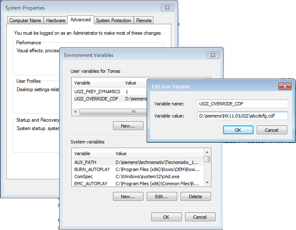Image resolution: width=296 pixels, height=230 pixels.
Task: Click New under System variables
Action: click(x=128, y=197)
